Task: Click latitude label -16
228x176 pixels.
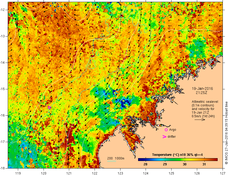Action: tap(3, 115)
